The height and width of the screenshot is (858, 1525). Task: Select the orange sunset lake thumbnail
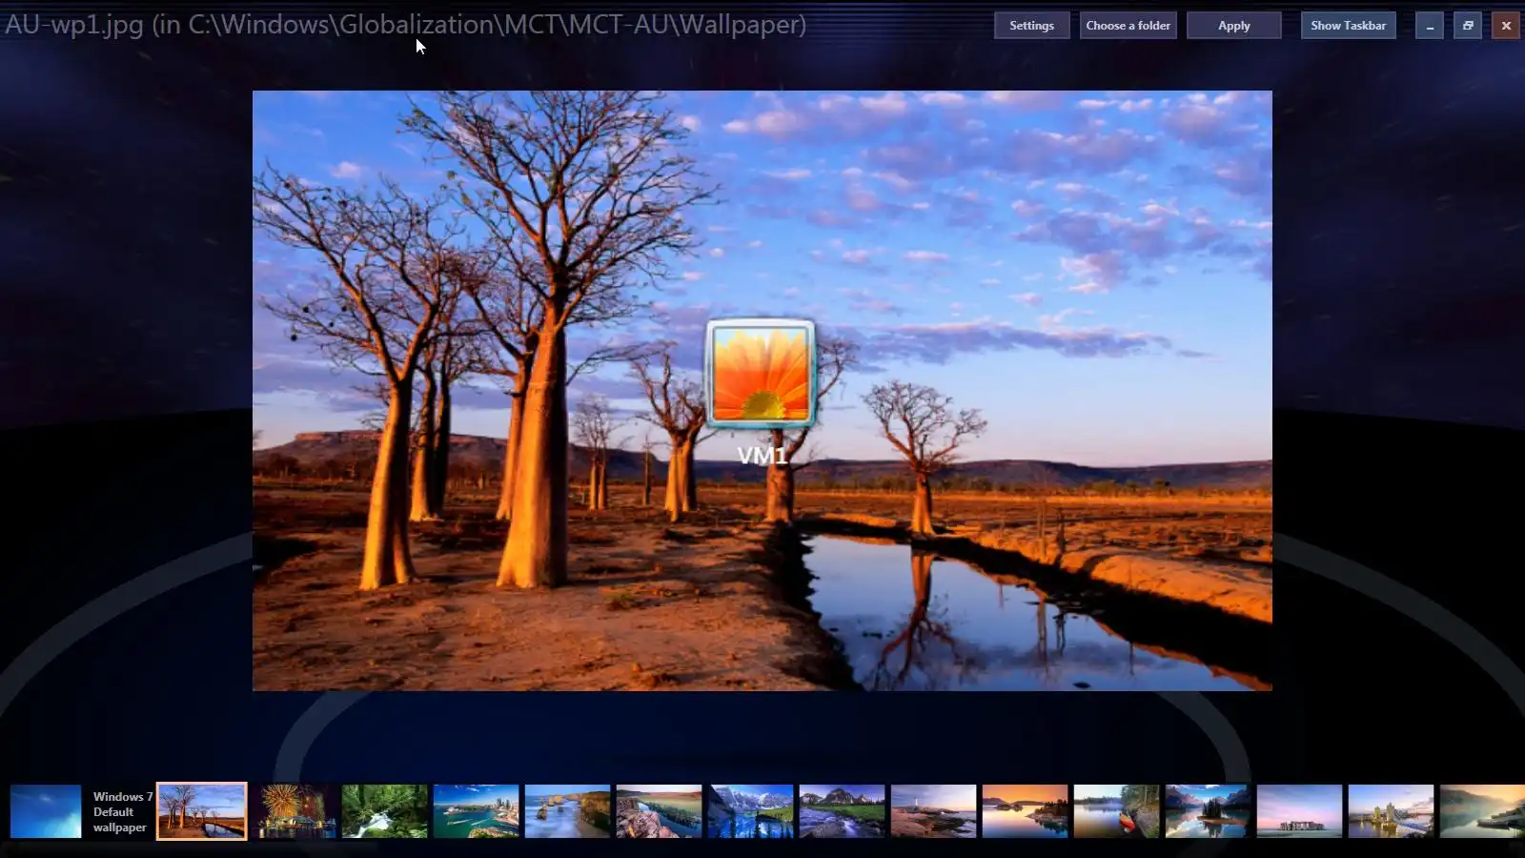[x=1026, y=811]
